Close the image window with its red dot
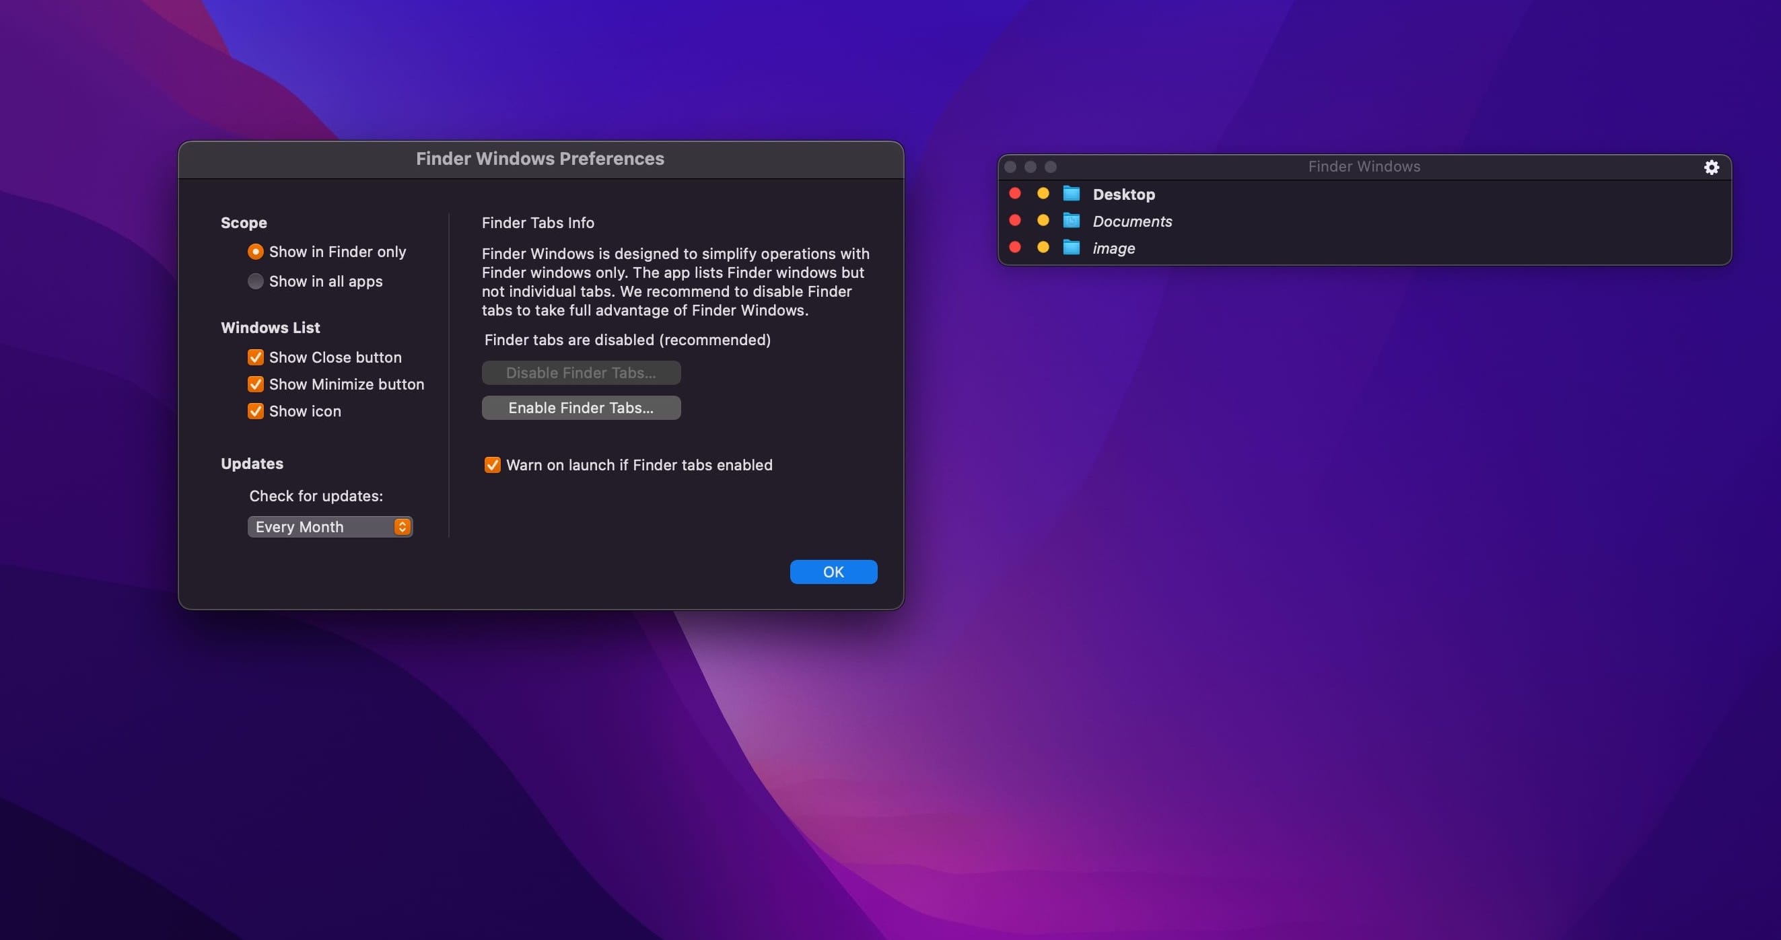This screenshot has width=1781, height=940. coord(1014,248)
